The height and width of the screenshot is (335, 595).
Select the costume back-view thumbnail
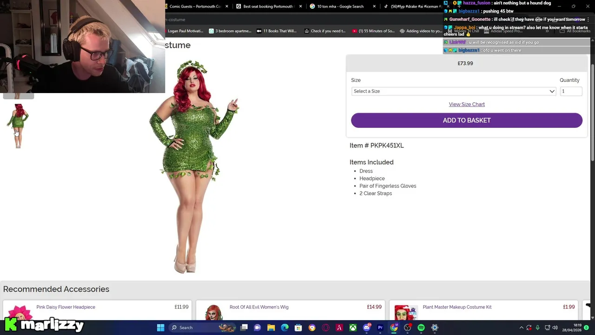coord(18,126)
